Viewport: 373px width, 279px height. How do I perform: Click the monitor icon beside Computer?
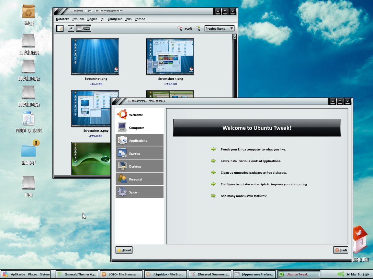pyautogui.click(x=122, y=128)
